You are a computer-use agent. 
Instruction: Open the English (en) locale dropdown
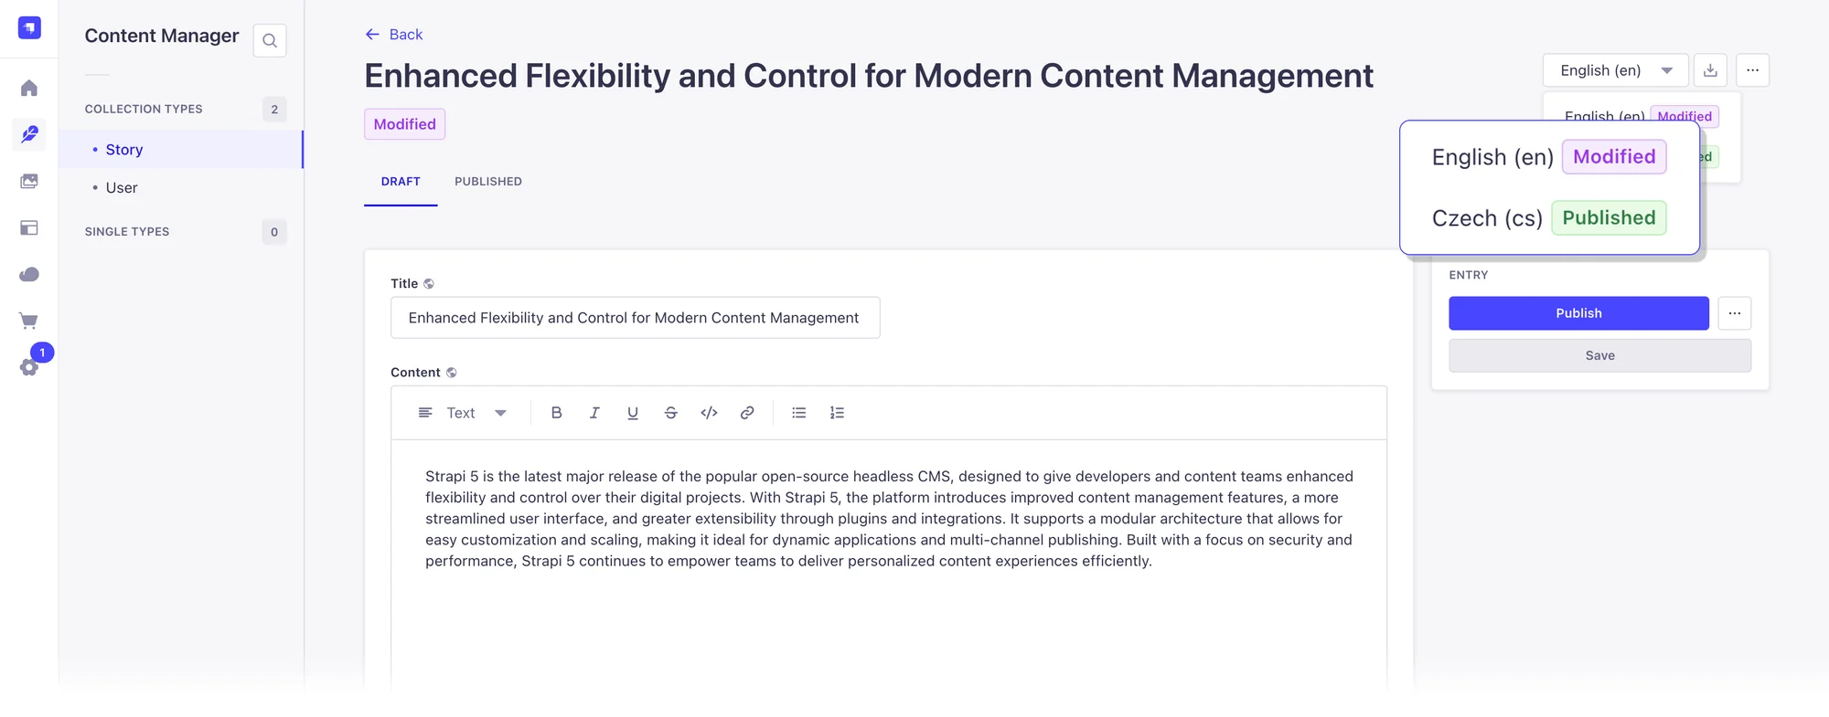click(1615, 70)
